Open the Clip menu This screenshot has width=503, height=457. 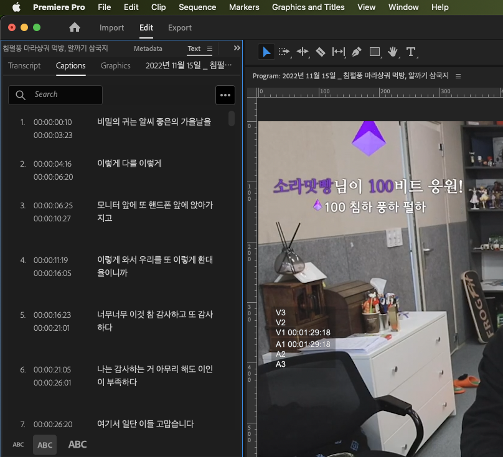(x=159, y=7)
